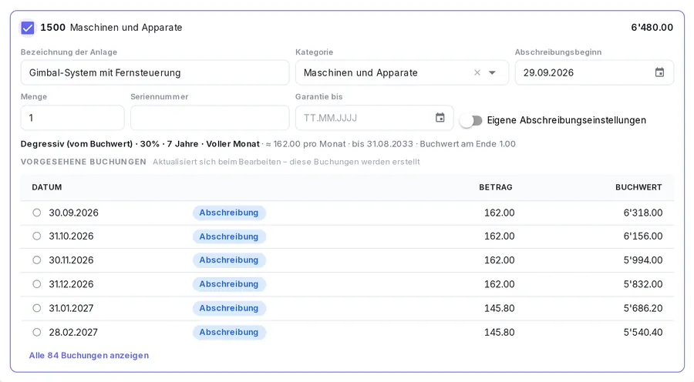694x382 pixels.
Task: Click the date text 31.12.2026
Action: click(x=71, y=284)
